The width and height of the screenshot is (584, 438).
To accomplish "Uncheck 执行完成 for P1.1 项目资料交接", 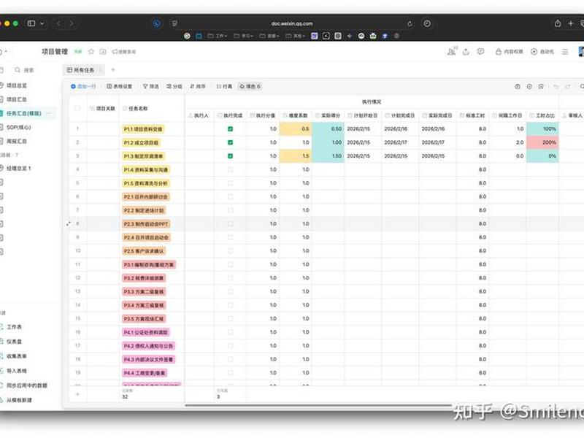I will pos(230,129).
